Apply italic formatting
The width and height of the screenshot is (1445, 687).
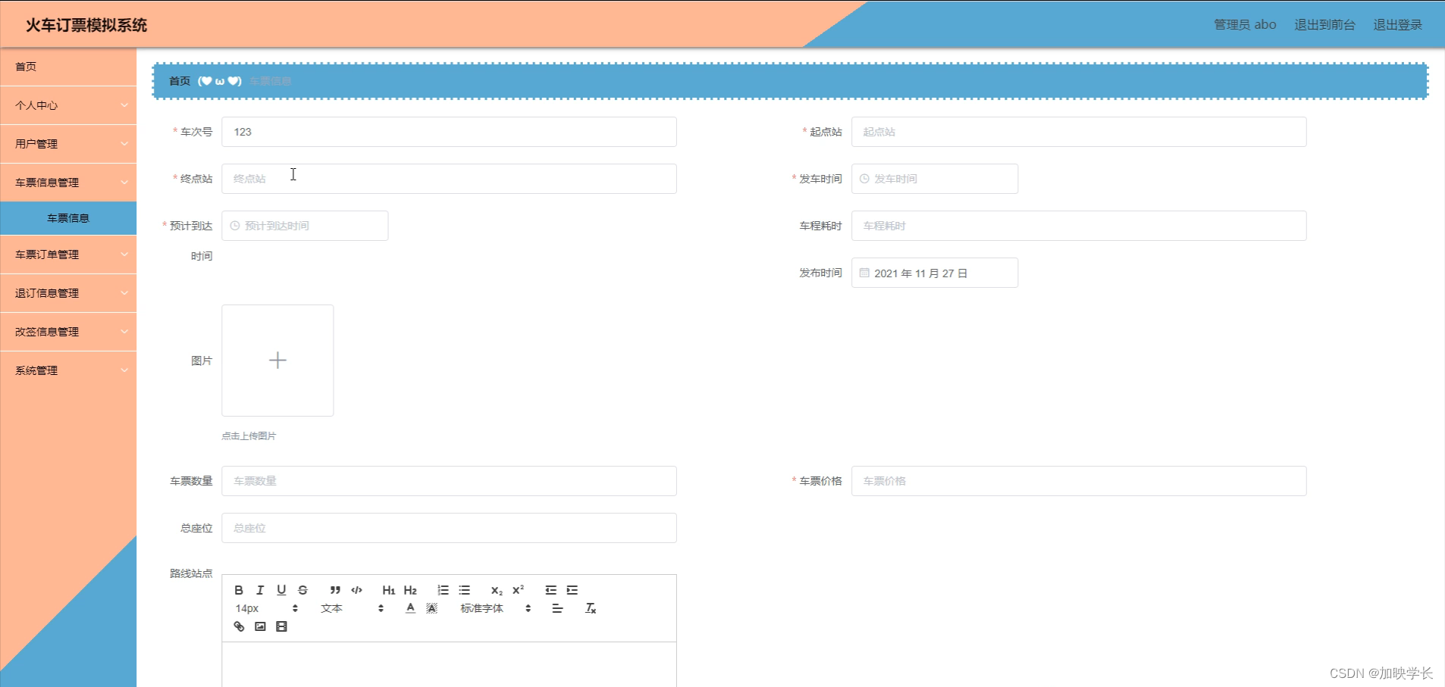[260, 590]
